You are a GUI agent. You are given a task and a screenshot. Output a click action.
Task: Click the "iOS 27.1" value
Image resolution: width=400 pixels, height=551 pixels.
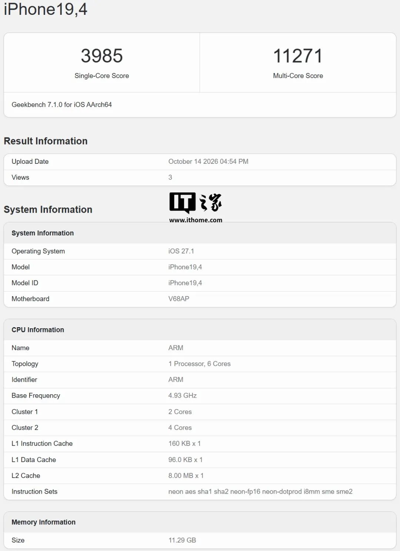[181, 251]
